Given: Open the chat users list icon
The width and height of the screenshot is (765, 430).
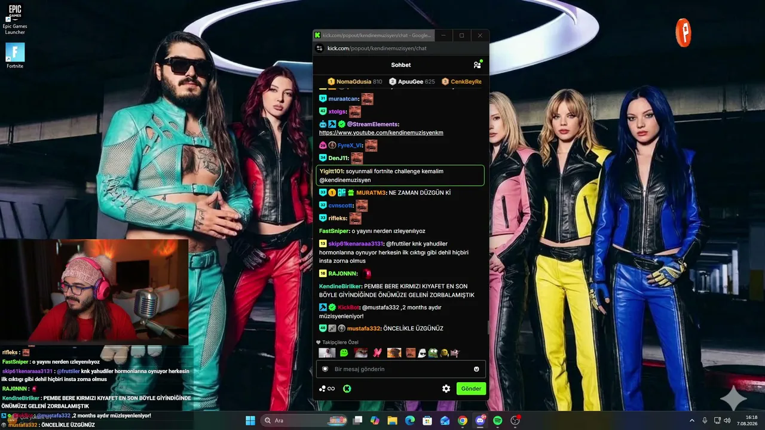Looking at the screenshot, I should click(x=477, y=64).
